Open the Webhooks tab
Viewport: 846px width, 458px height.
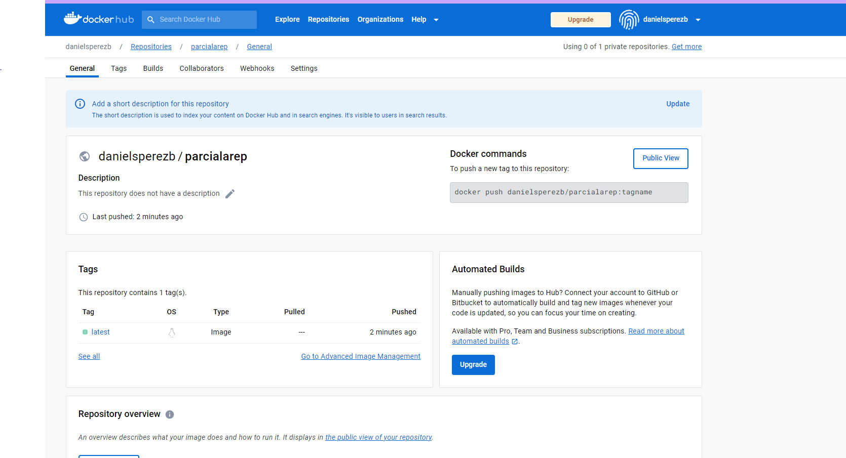tap(257, 68)
